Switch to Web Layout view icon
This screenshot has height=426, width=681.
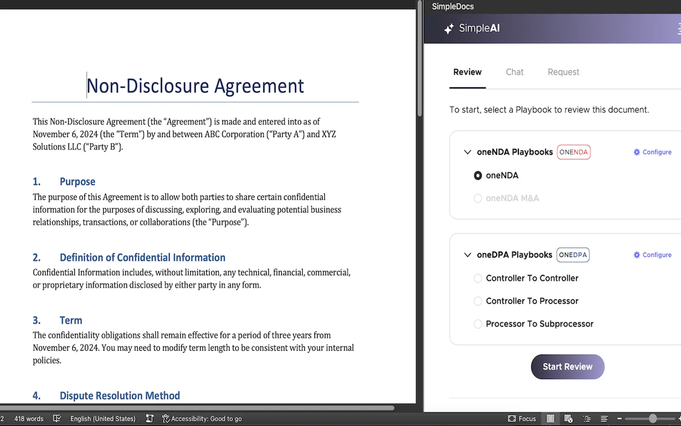click(x=568, y=419)
